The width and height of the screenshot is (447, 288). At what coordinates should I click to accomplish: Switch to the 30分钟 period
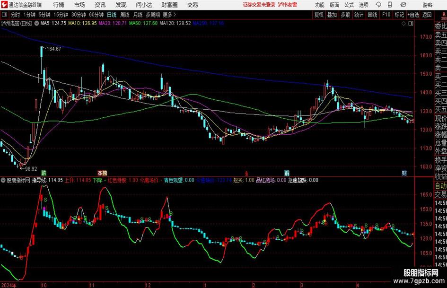[79, 15]
